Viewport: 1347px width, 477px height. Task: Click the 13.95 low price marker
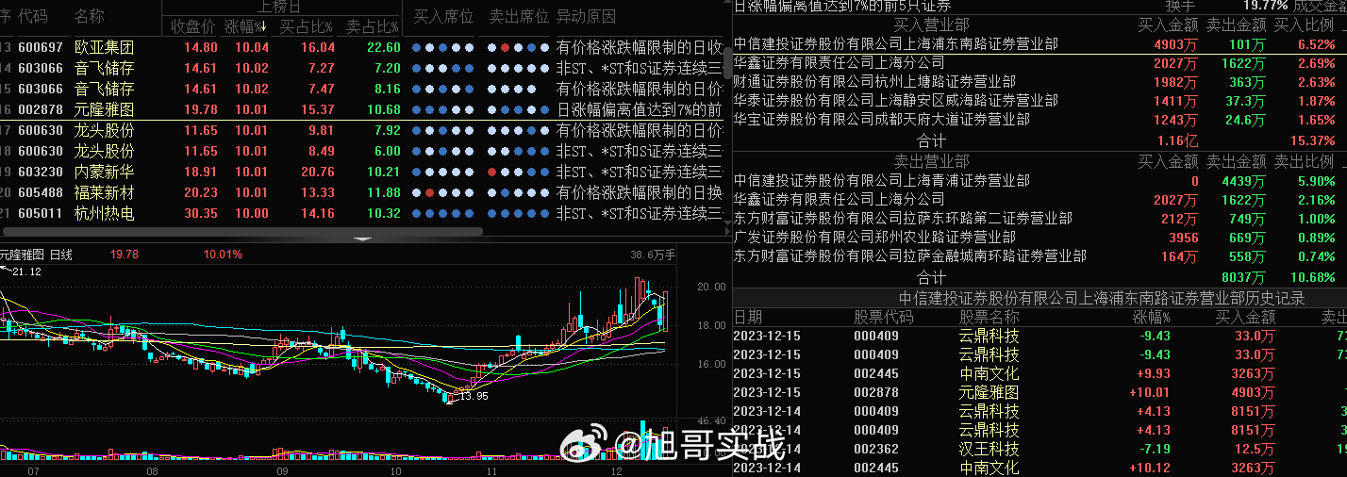pyautogui.click(x=474, y=396)
